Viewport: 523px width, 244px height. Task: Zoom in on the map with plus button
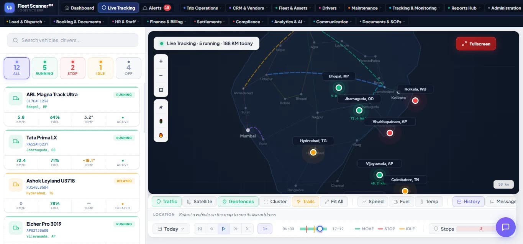[x=161, y=61]
